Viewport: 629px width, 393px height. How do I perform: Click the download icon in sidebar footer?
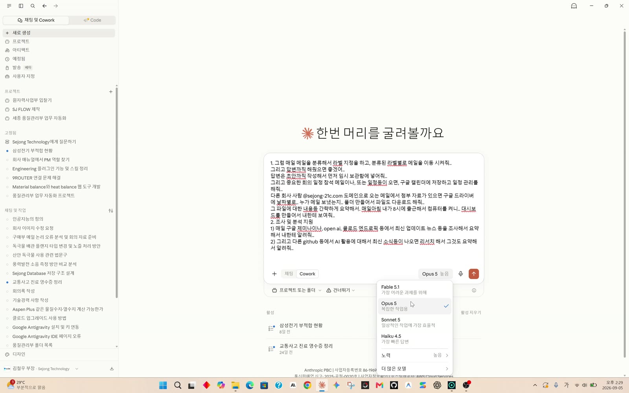point(112,369)
